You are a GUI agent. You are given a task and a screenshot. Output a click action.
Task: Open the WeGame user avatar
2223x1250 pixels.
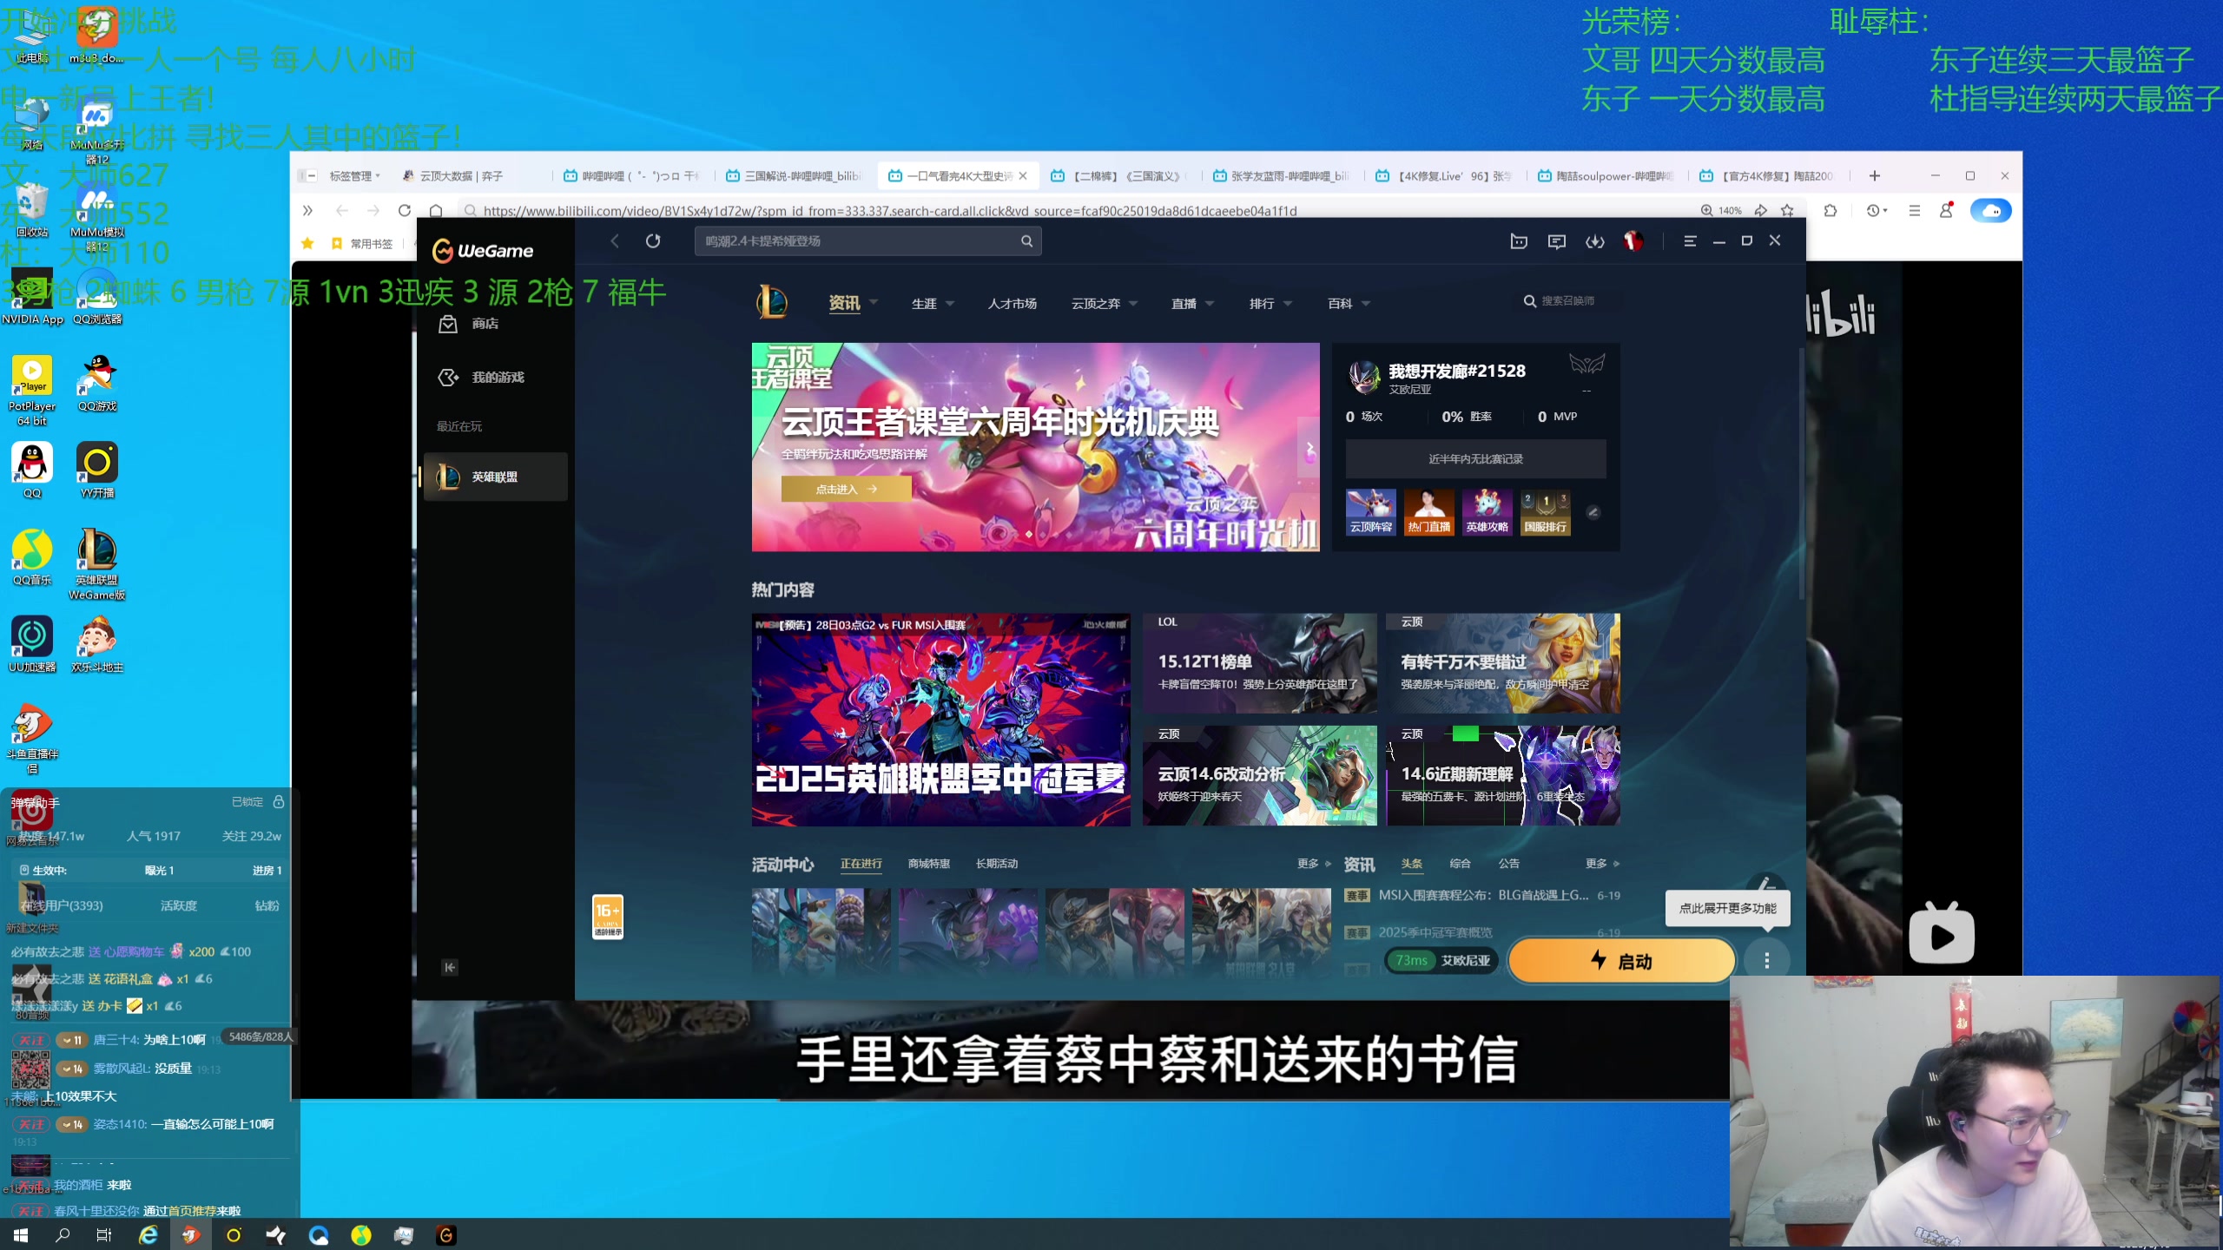point(1633,241)
